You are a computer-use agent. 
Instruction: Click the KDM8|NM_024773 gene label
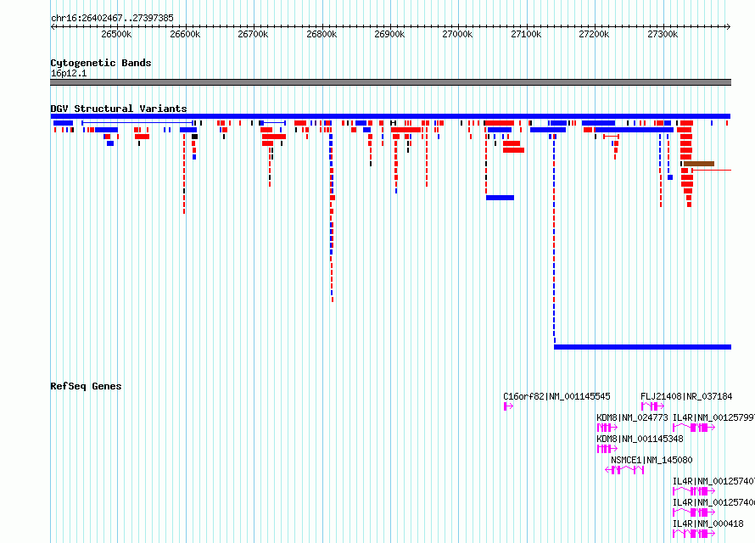click(632, 417)
